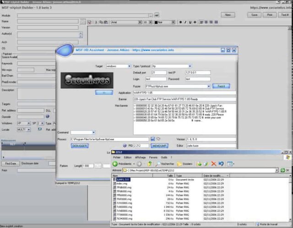Open Rechercher search in Explorer

click(x=165, y=164)
